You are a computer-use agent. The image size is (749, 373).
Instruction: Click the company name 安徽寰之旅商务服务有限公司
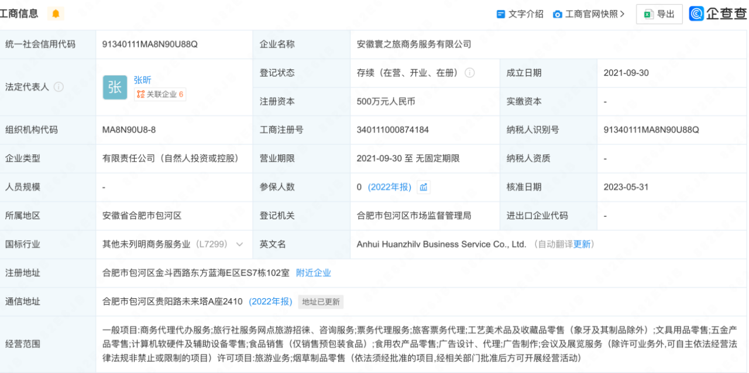tap(414, 44)
